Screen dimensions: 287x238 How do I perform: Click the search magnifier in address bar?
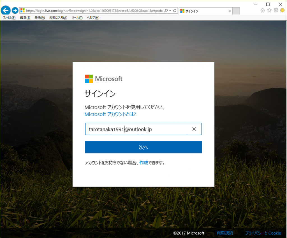(166, 11)
